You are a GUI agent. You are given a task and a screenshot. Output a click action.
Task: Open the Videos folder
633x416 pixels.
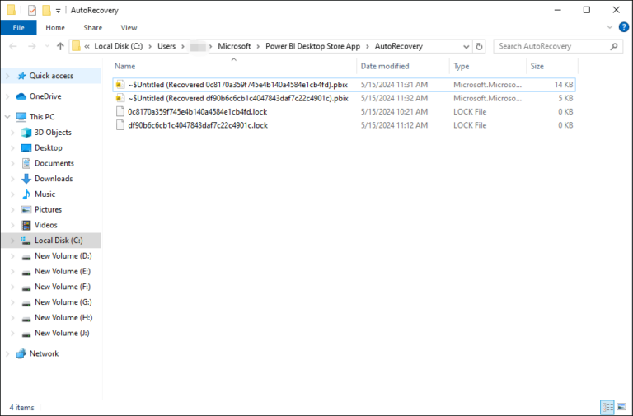pyautogui.click(x=46, y=225)
